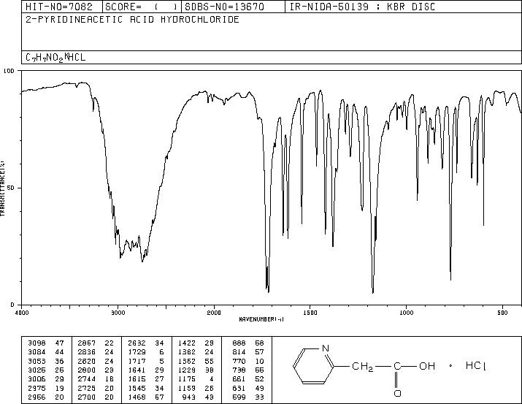Click the 1468 wavenumber in the peak table
The height and width of the screenshot is (404, 522).
(x=137, y=397)
